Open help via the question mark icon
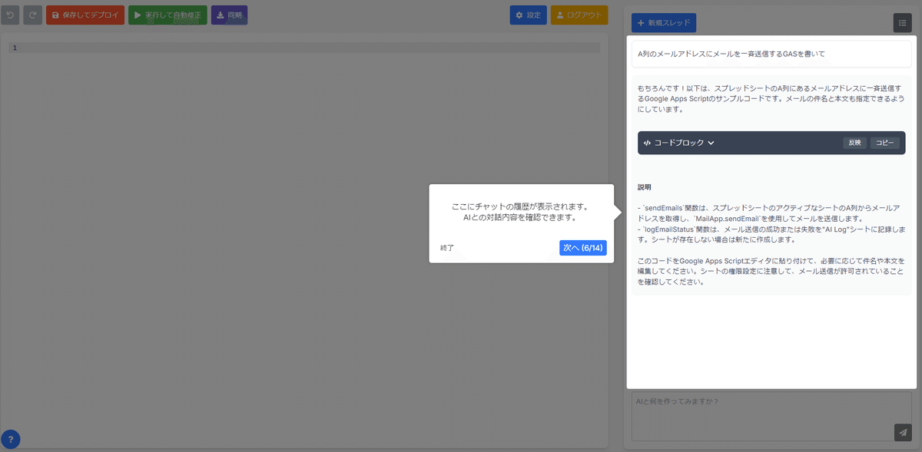 pyautogui.click(x=10, y=439)
